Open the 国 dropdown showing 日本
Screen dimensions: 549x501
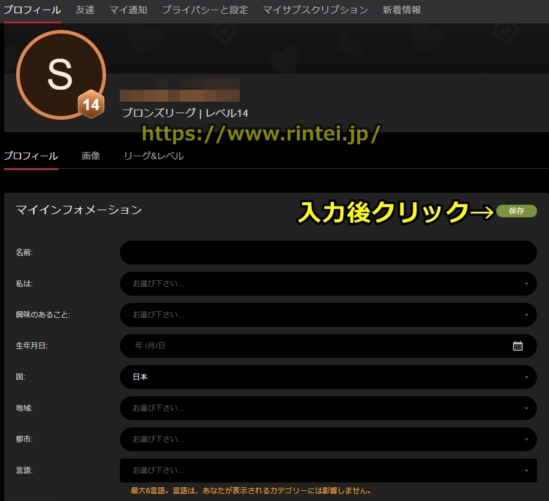[328, 377]
